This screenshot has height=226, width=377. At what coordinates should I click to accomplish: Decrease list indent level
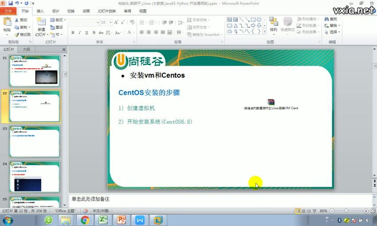[164, 23]
